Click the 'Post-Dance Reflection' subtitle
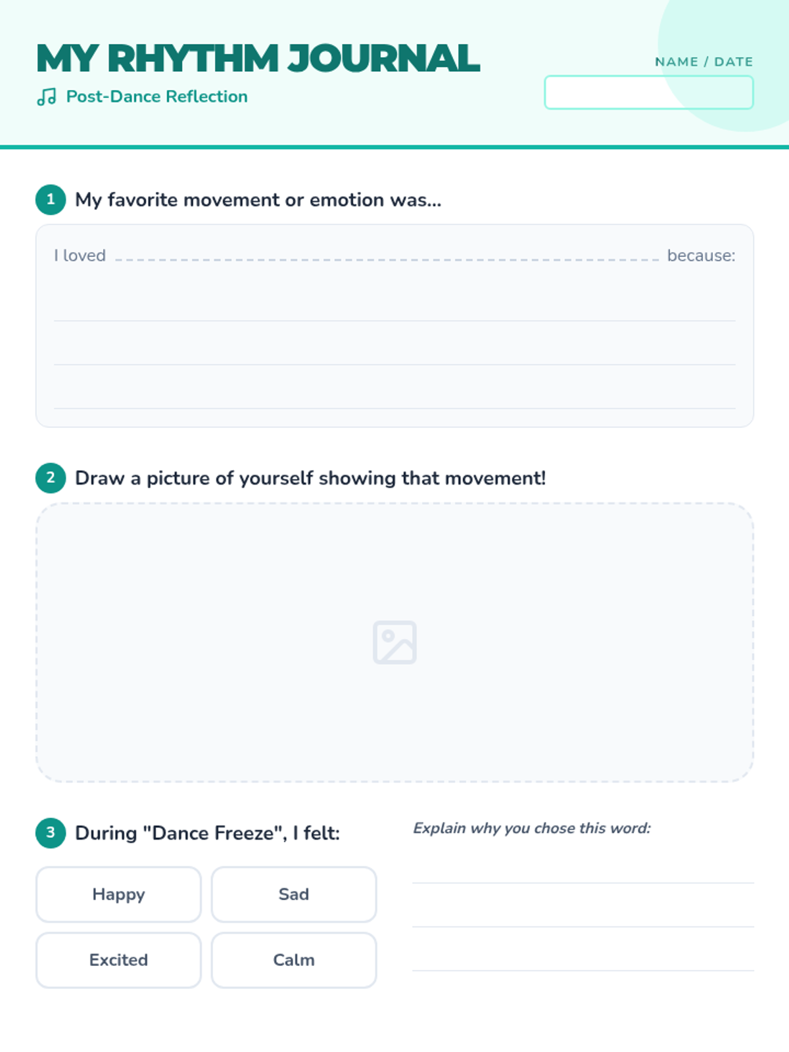 pyautogui.click(x=157, y=97)
